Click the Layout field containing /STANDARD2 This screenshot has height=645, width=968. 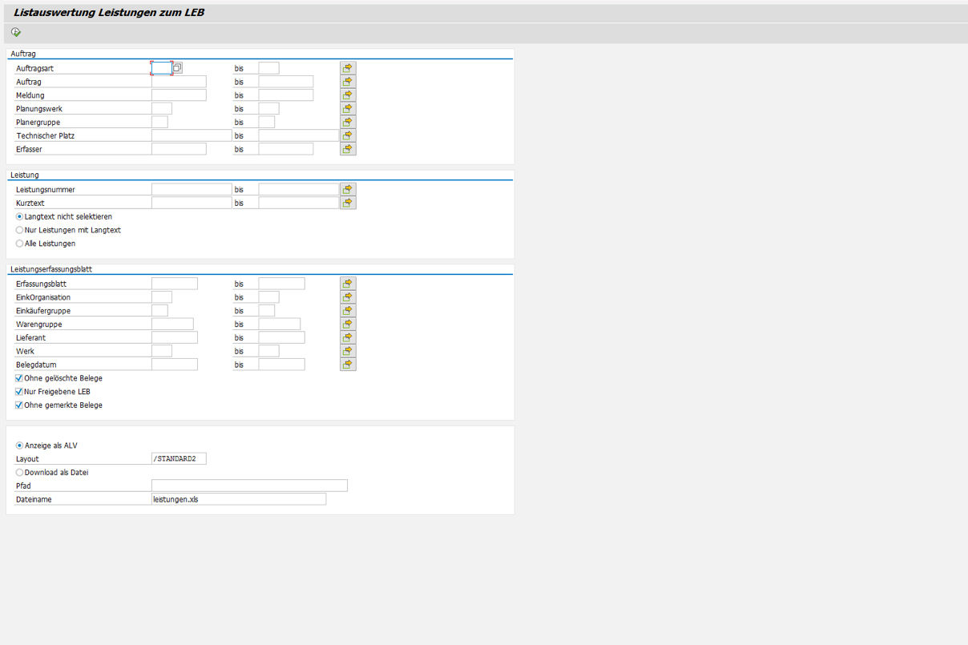[x=178, y=459]
